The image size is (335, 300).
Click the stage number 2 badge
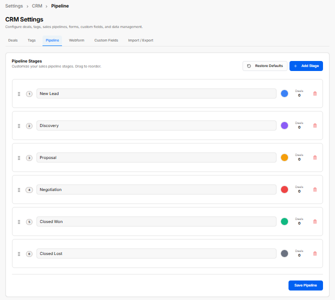click(29, 126)
